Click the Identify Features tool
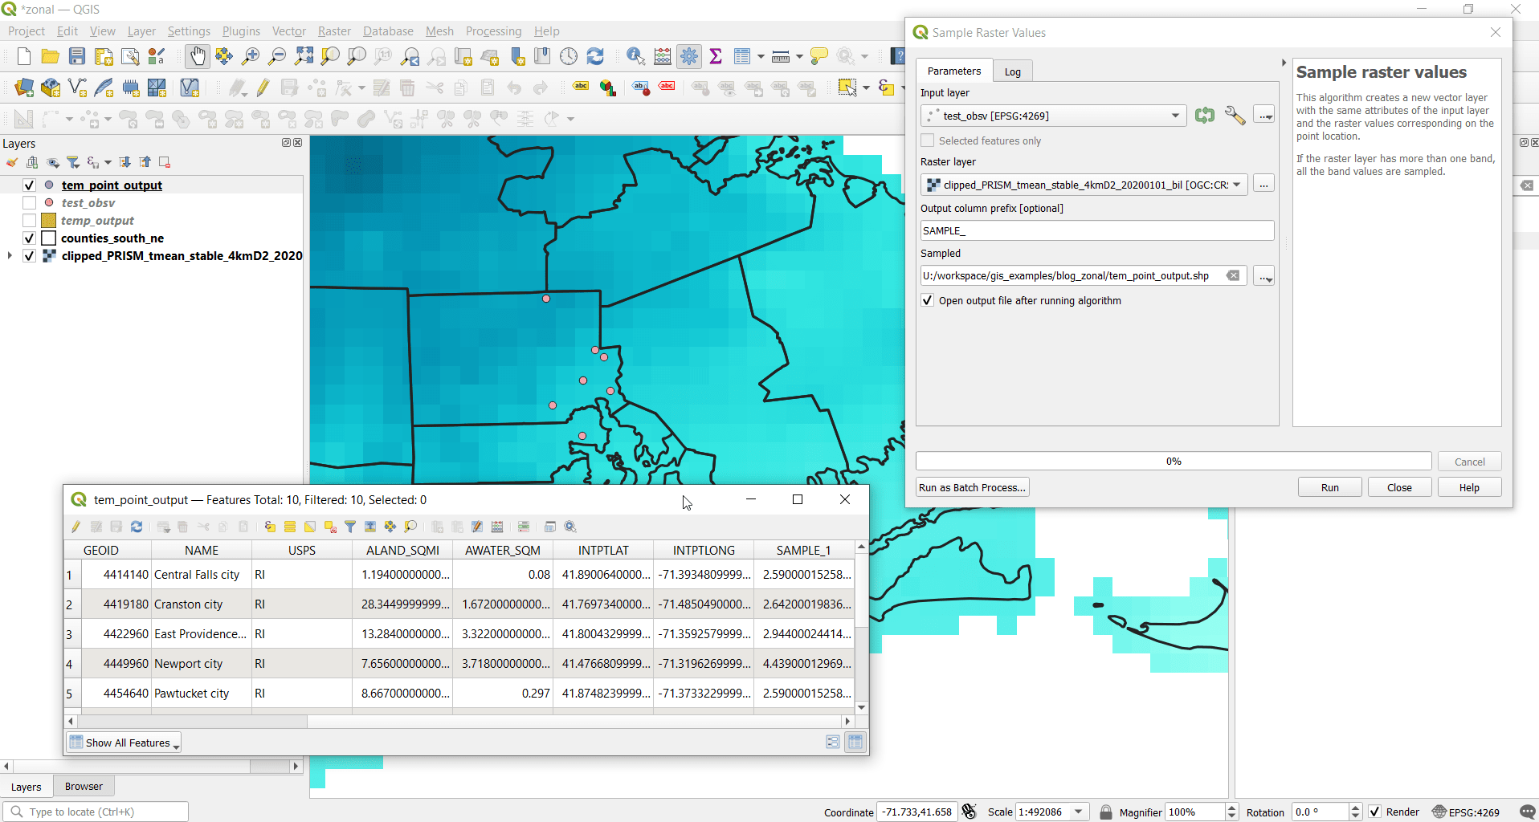Image resolution: width=1539 pixels, height=822 pixels. pyautogui.click(x=635, y=56)
